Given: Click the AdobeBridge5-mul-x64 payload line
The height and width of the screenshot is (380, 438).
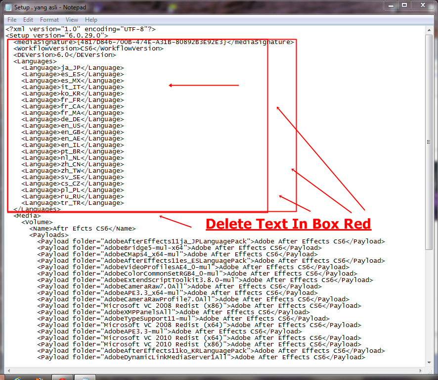Looking at the screenshot, I should pyautogui.click(x=179, y=248).
